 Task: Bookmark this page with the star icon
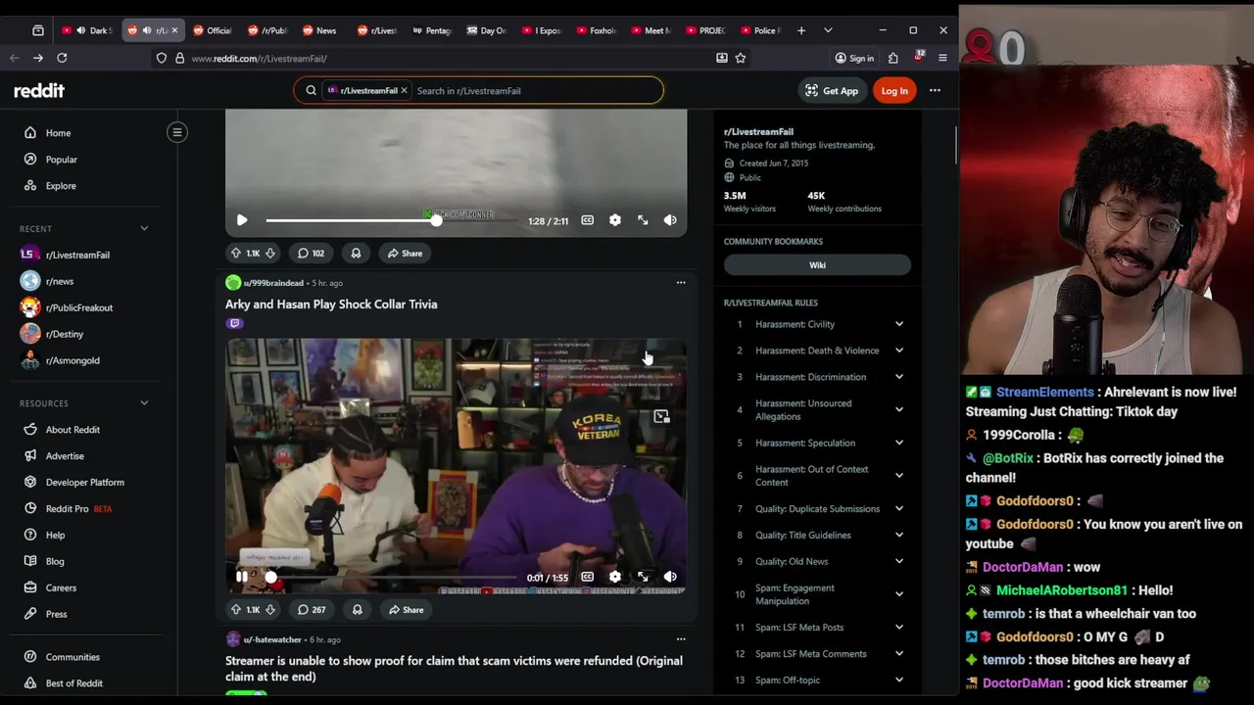pos(741,58)
